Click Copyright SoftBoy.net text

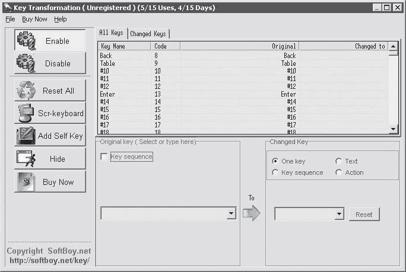(x=49, y=251)
